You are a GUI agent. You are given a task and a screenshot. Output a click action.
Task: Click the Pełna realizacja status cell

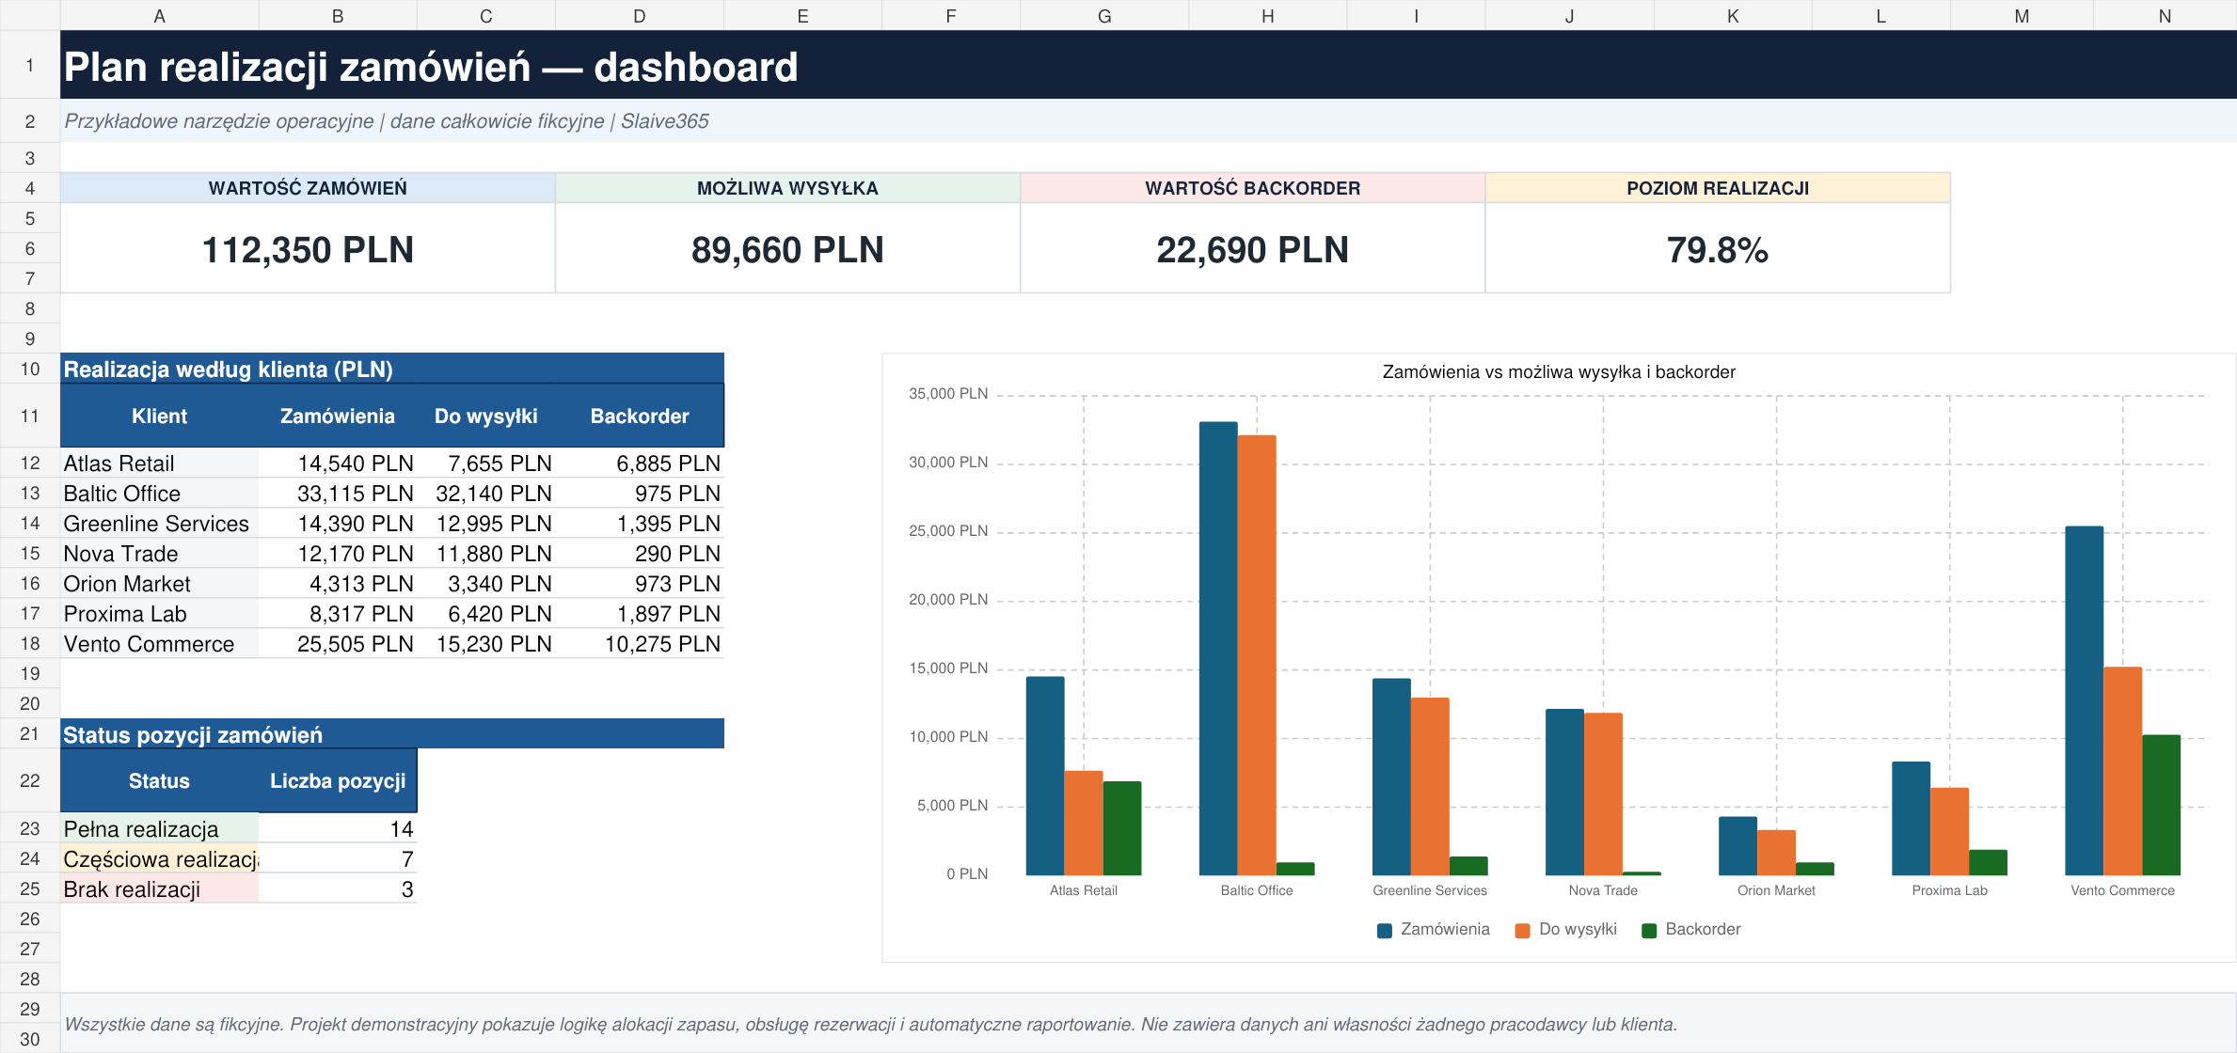click(x=159, y=828)
